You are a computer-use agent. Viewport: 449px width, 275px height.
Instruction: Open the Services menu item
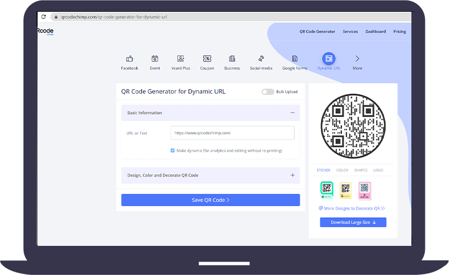[x=350, y=31]
